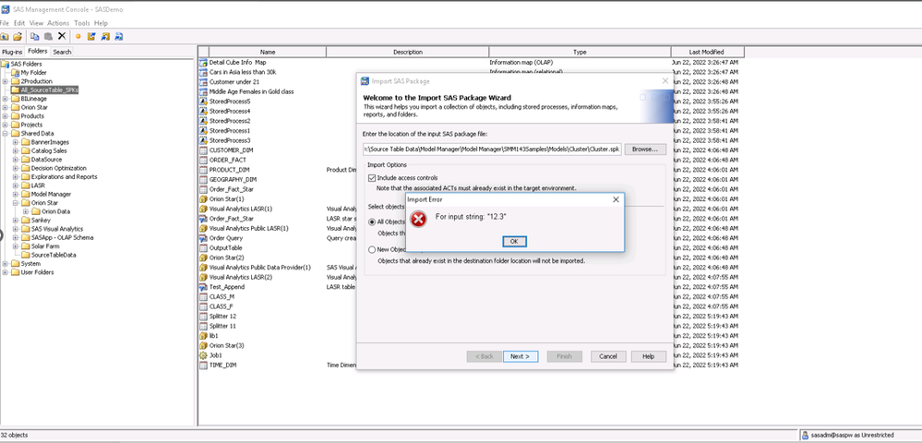922x443 pixels.
Task: Click the up-one-level folder toolbar icon
Action: pyautogui.click(x=5, y=37)
